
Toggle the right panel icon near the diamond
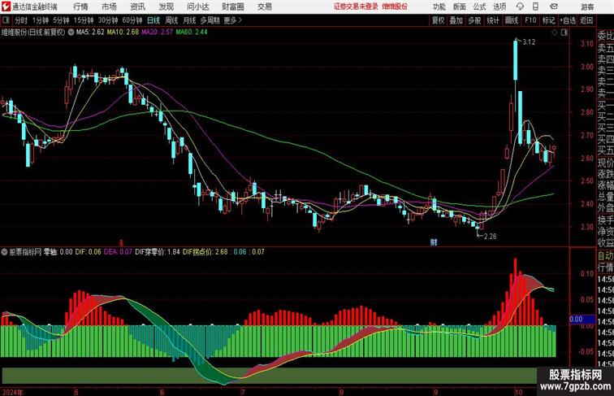point(564,33)
